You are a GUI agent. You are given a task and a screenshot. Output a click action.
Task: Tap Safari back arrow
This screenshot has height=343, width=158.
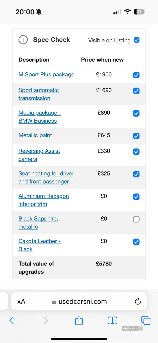click(x=12, y=320)
